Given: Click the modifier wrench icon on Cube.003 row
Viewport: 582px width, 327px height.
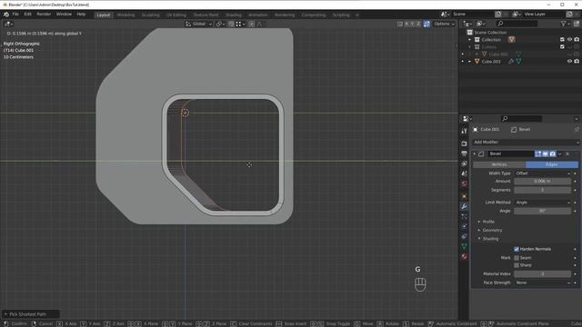Looking at the screenshot, I should click(x=511, y=62).
